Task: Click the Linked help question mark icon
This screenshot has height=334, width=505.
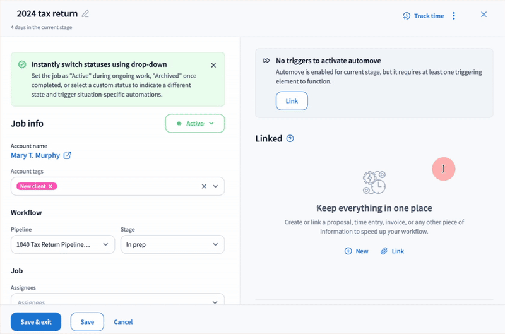Action: [x=290, y=139]
